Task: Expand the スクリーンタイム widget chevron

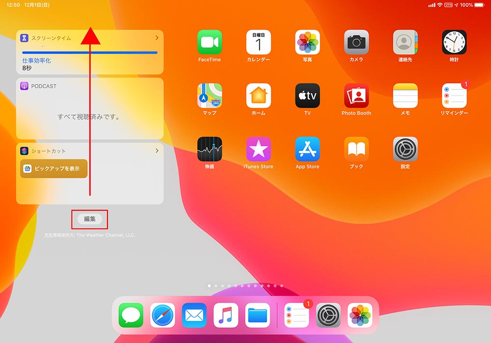Action: [157, 38]
